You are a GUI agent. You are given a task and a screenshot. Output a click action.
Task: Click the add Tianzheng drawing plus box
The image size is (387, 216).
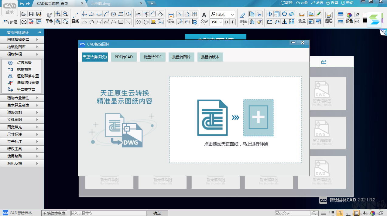pyautogui.click(x=258, y=118)
